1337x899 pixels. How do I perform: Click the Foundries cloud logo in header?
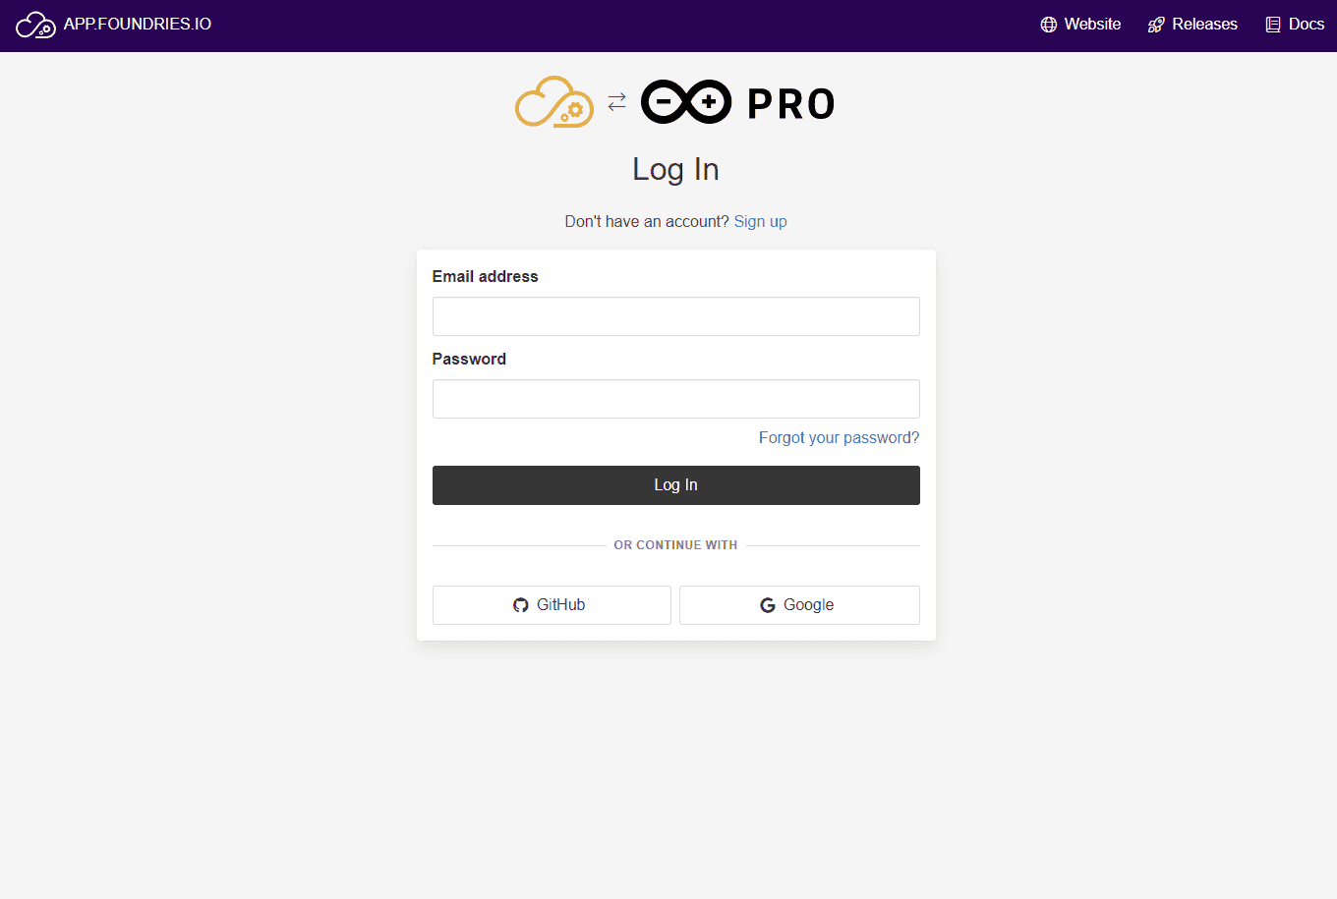coord(35,25)
